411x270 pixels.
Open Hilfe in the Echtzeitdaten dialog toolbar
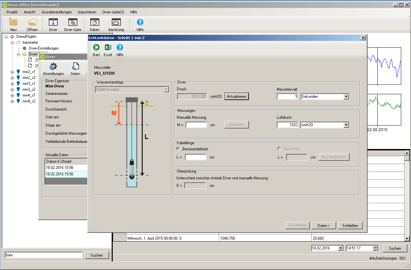[120, 48]
